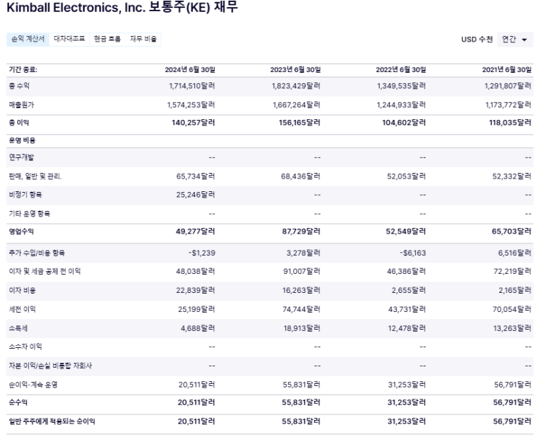Click the 총 수익 row label
Screen dimensions: 546x439
pyautogui.click(x=19, y=85)
